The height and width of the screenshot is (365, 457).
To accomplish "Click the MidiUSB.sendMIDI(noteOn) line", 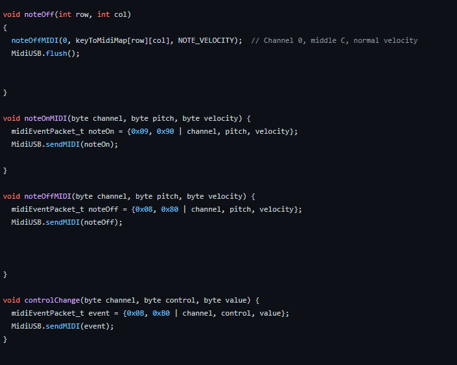I will (x=65, y=144).
